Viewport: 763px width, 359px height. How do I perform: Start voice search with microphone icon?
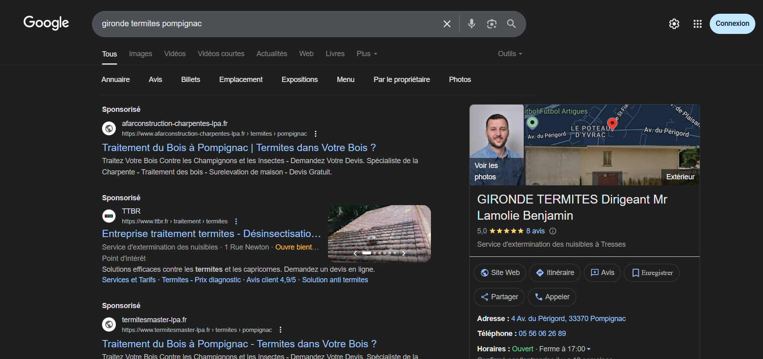tap(471, 24)
